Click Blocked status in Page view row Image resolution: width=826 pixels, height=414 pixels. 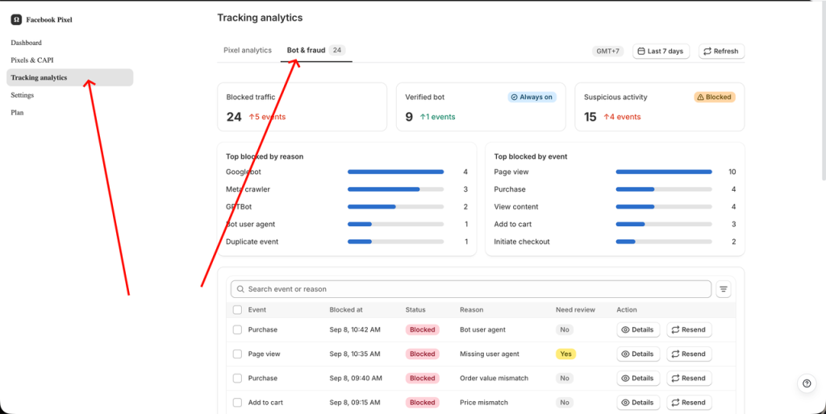pos(423,354)
